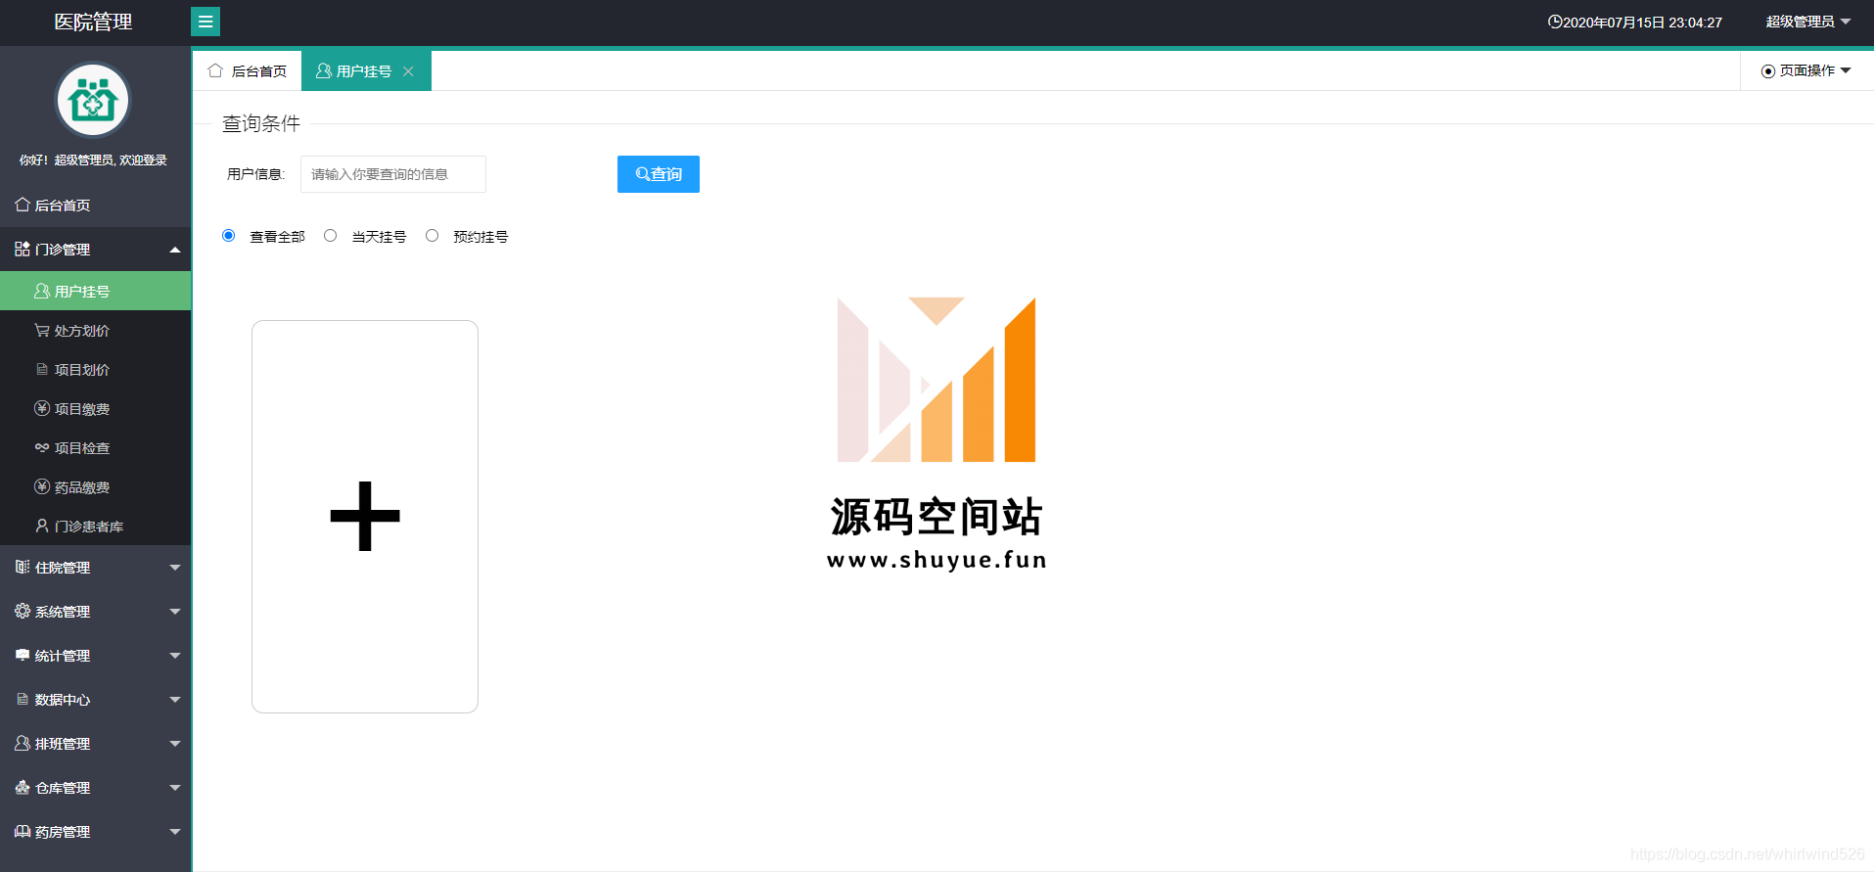Select the 当天挂号 radio button

330,235
